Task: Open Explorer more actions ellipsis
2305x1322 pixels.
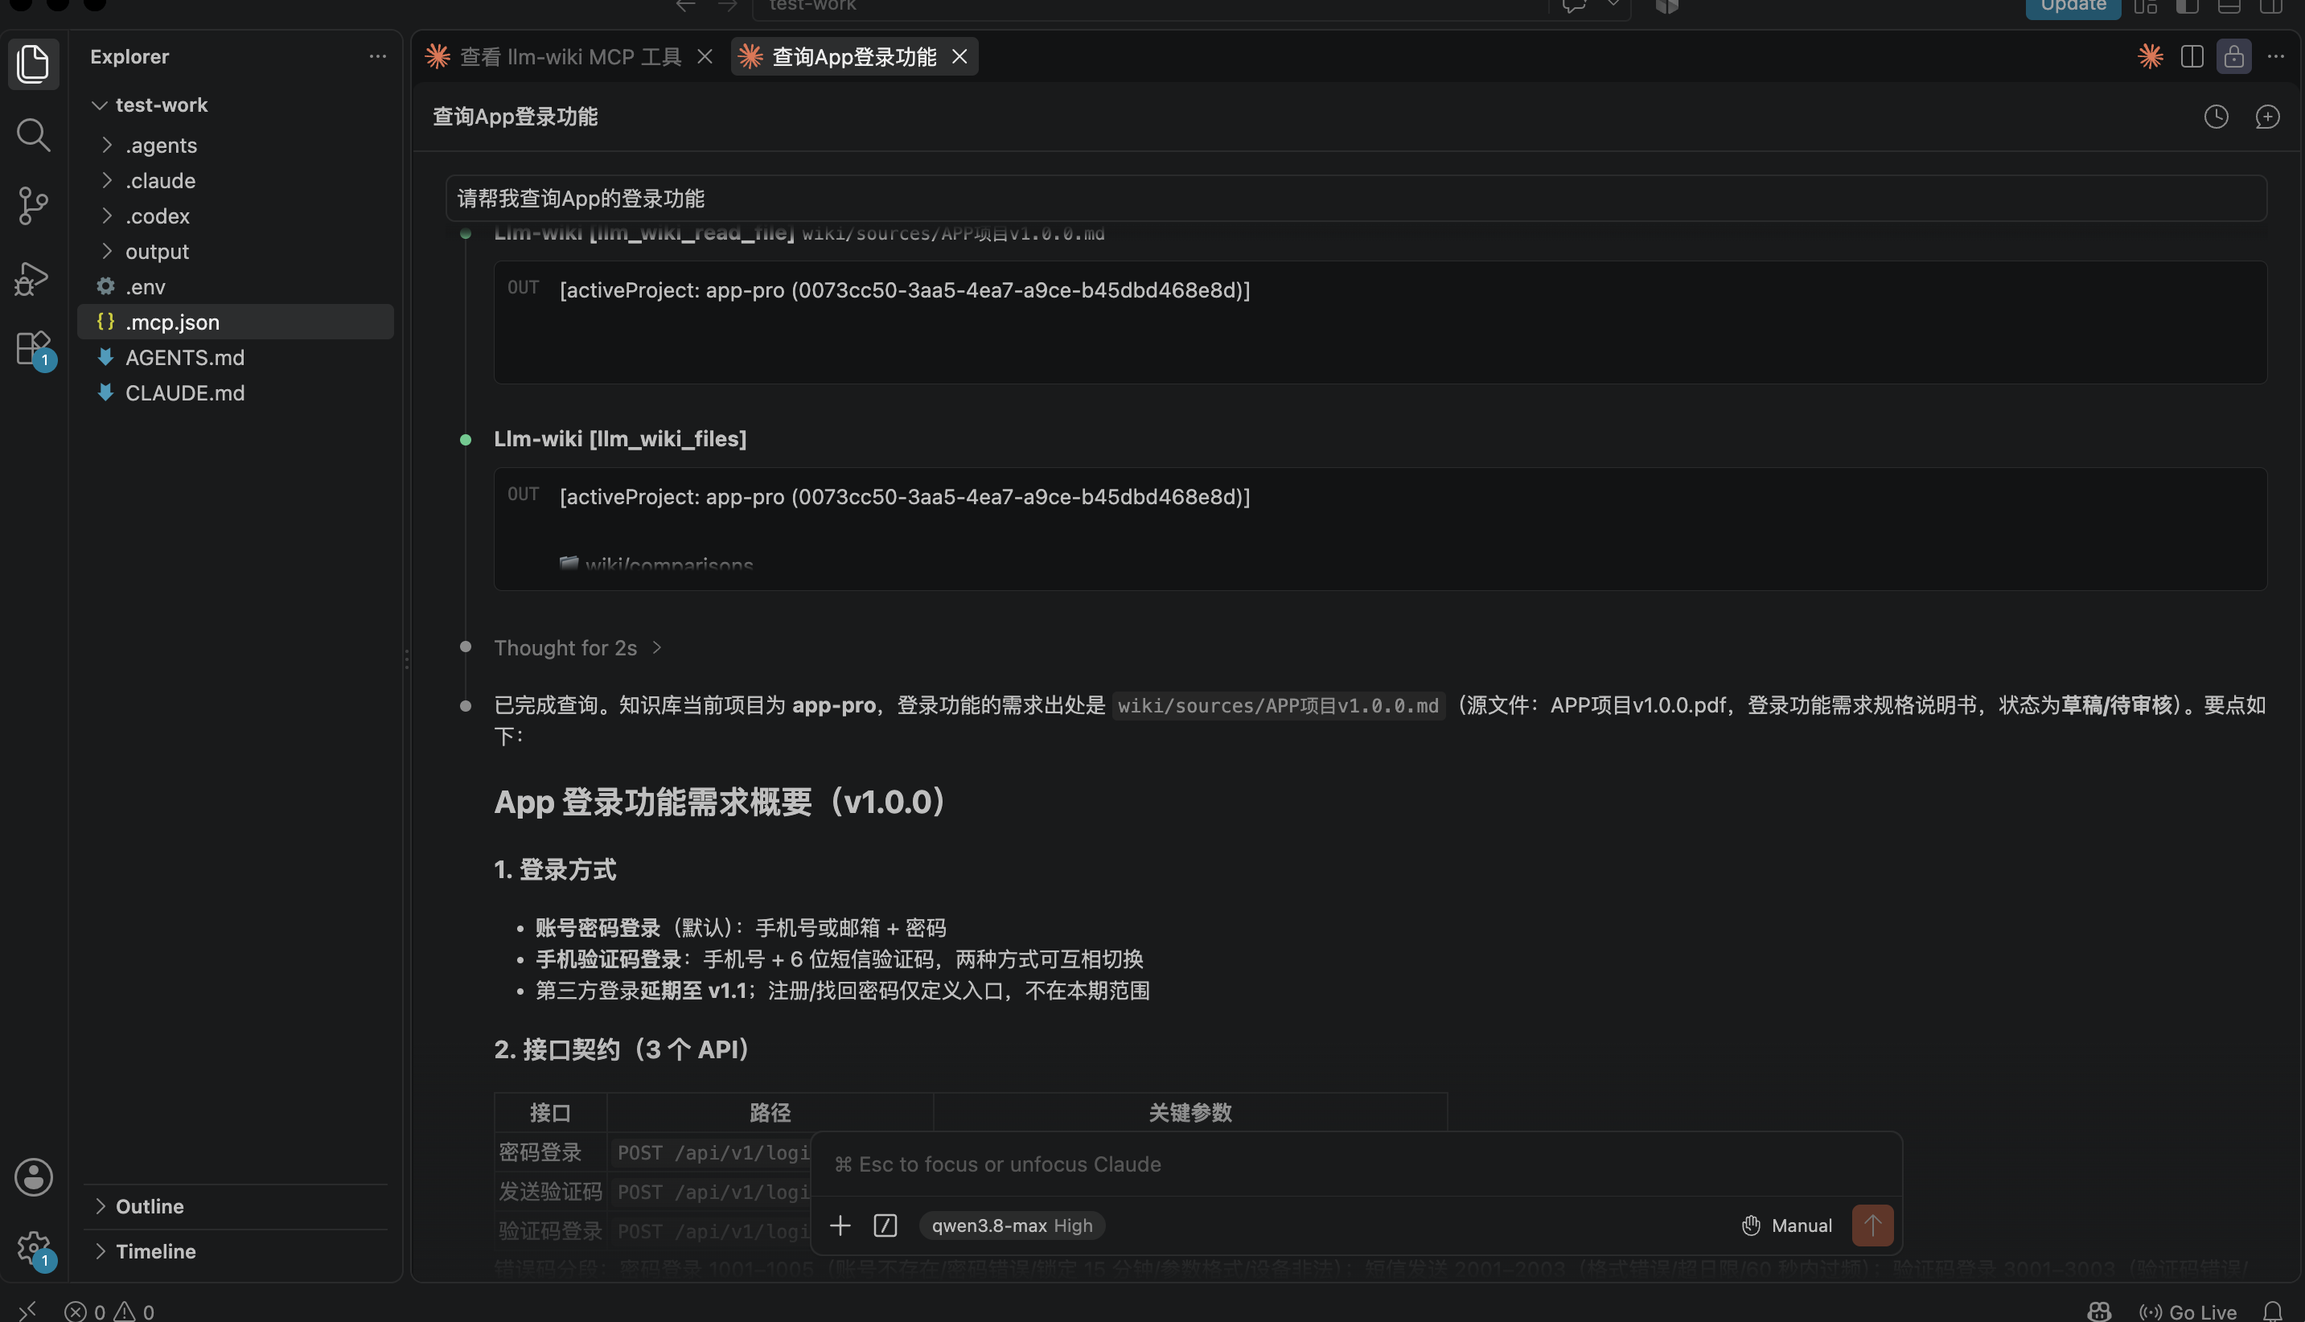Action: coord(378,56)
